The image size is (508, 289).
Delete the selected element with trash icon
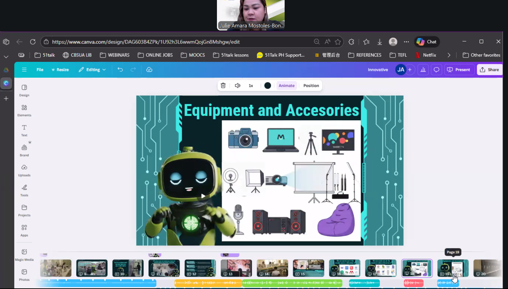click(223, 86)
